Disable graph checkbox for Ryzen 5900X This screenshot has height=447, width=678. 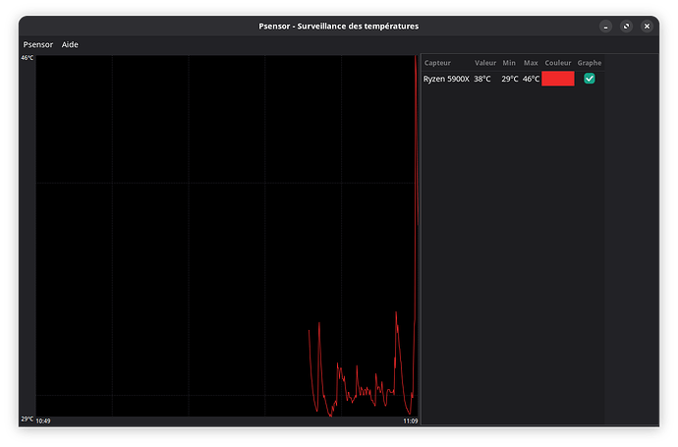click(x=590, y=79)
